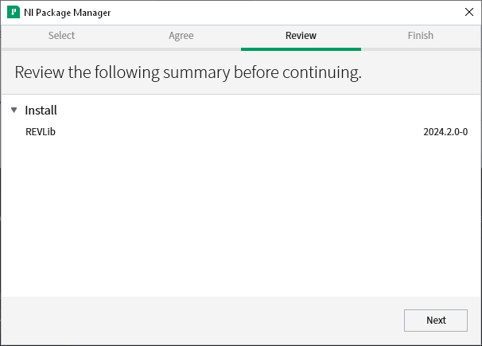482x346 pixels.
Task: Click the blank area of the summary list
Action: point(239,223)
